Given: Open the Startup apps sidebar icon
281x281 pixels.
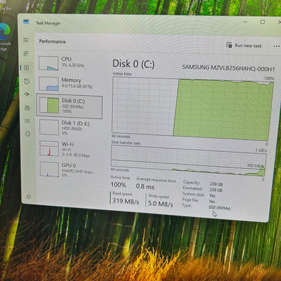Looking at the screenshot, I should coord(27,95).
